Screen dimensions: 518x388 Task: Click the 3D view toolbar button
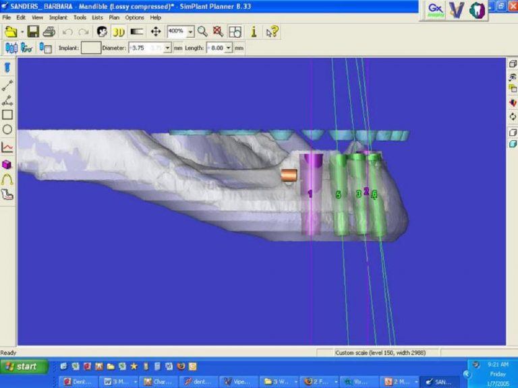click(x=119, y=32)
